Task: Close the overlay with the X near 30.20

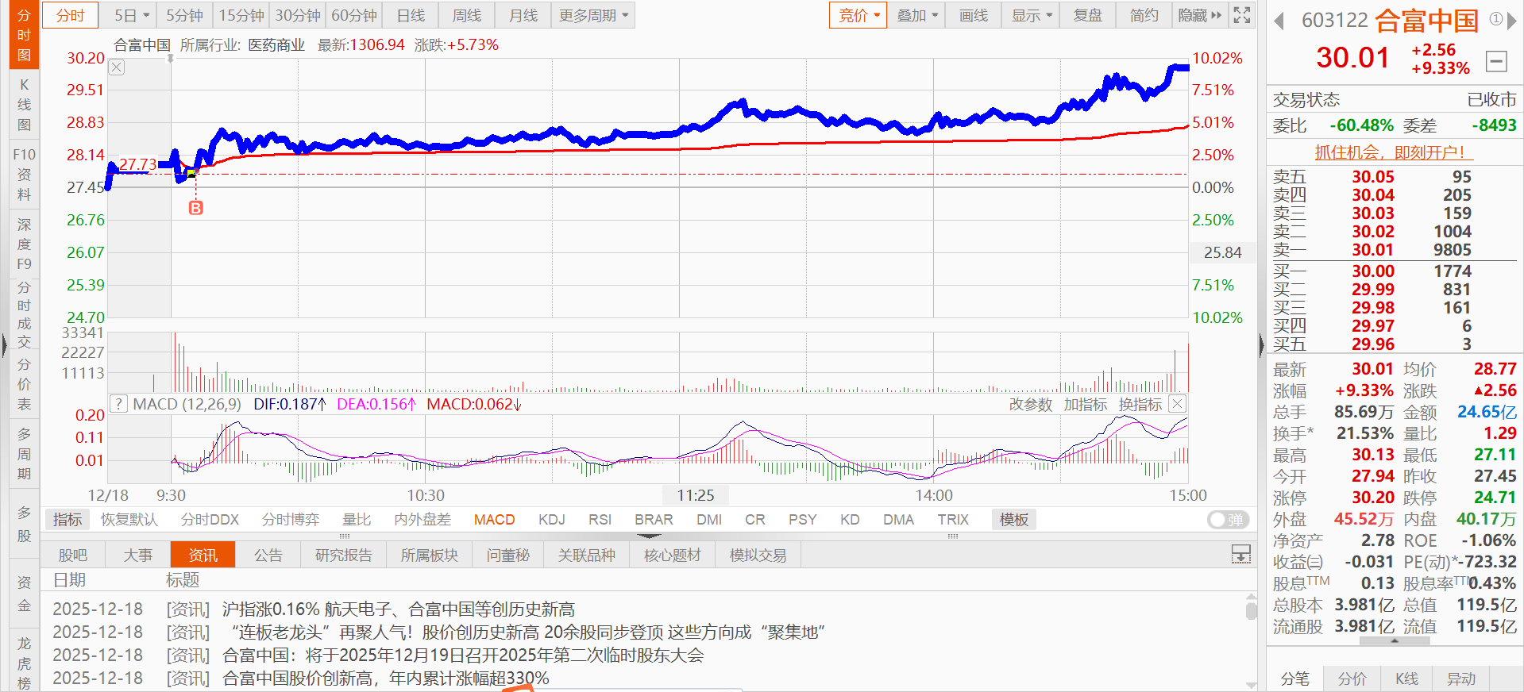Action: [117, 67]
